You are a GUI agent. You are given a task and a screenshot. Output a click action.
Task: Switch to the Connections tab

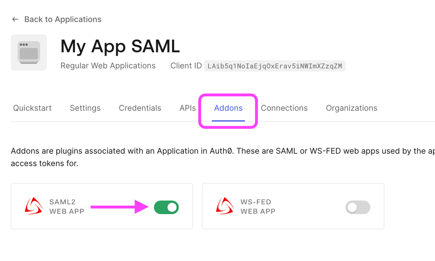pos(284,108)
